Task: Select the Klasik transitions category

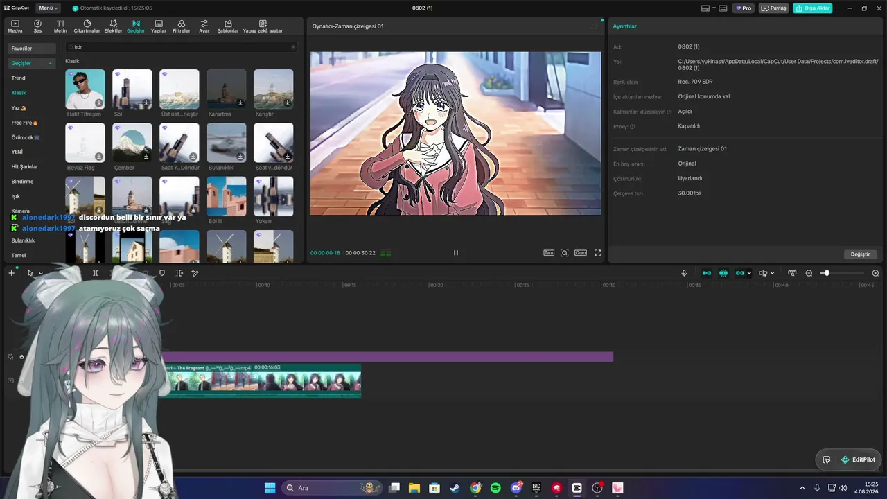Action: [19, 93]
